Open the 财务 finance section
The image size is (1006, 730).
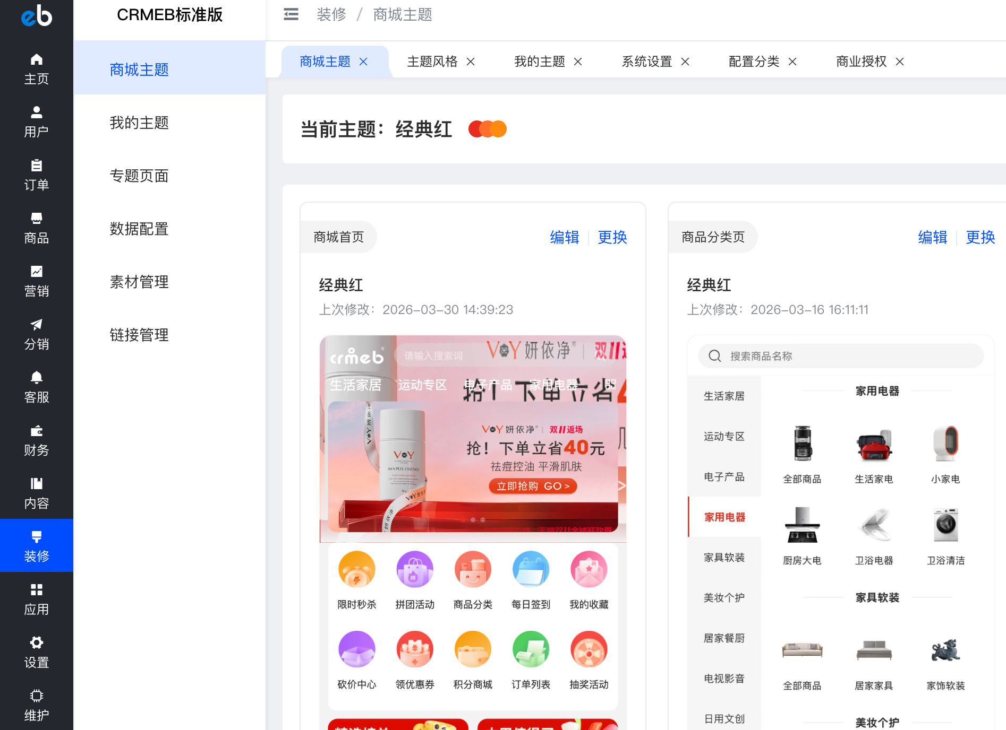click(x=37, y=440)
